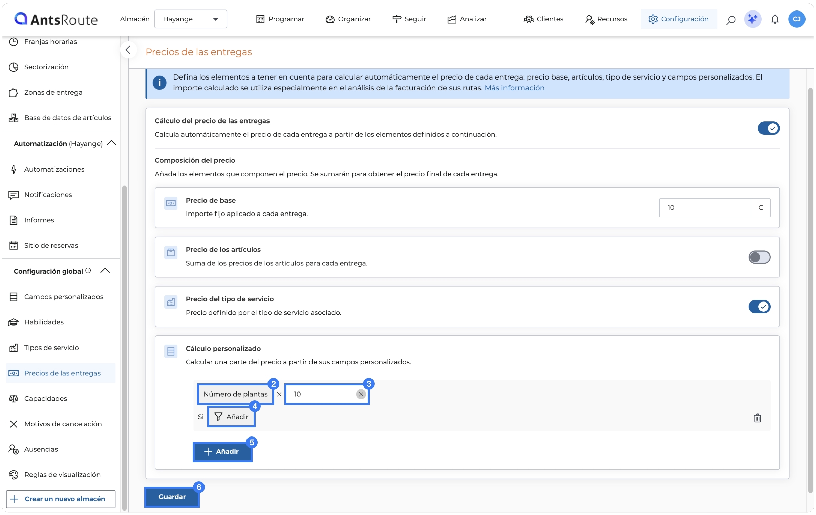Disable Precio del tipo de servicio switch

tap(759, 307)
